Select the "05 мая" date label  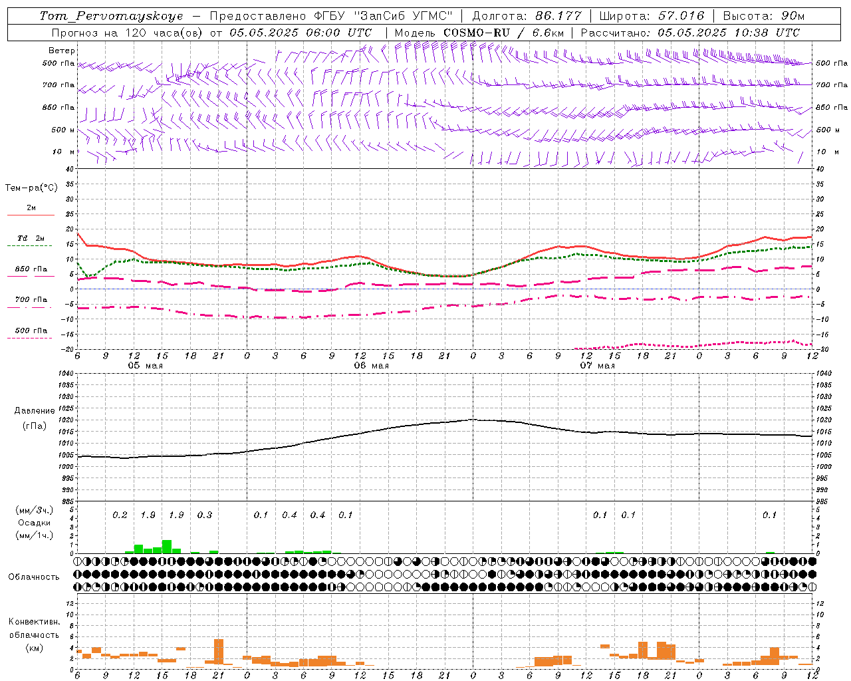pos(145,366)
